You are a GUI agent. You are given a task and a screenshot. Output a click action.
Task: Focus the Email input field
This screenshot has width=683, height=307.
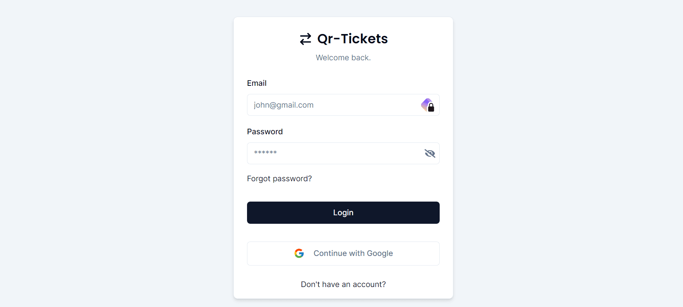tap(343, 105)
